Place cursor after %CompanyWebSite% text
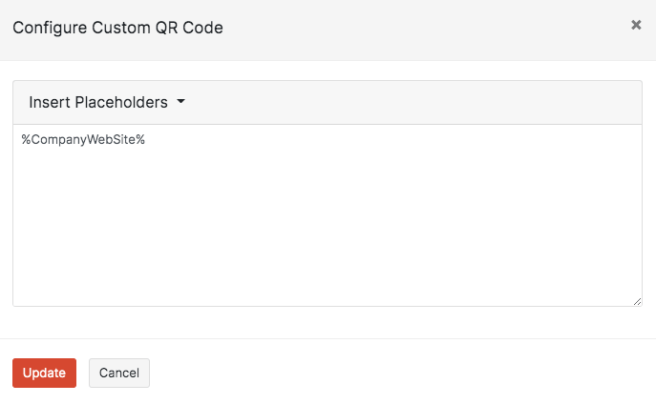This screenshot has height=404, width=656. click(x=146, y=140)
